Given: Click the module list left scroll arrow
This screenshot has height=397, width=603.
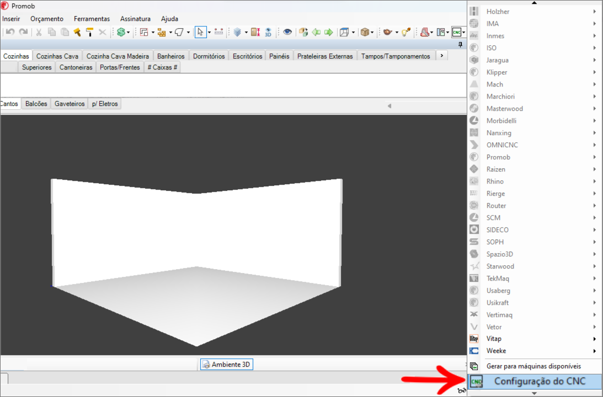Looking at the screenshot, I should [x=389, y=106].
